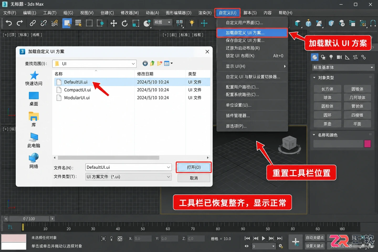This screenshot has height=252, width=378.
Task: Choose rectangular selection region tool
Action: [x=89, y=23]
